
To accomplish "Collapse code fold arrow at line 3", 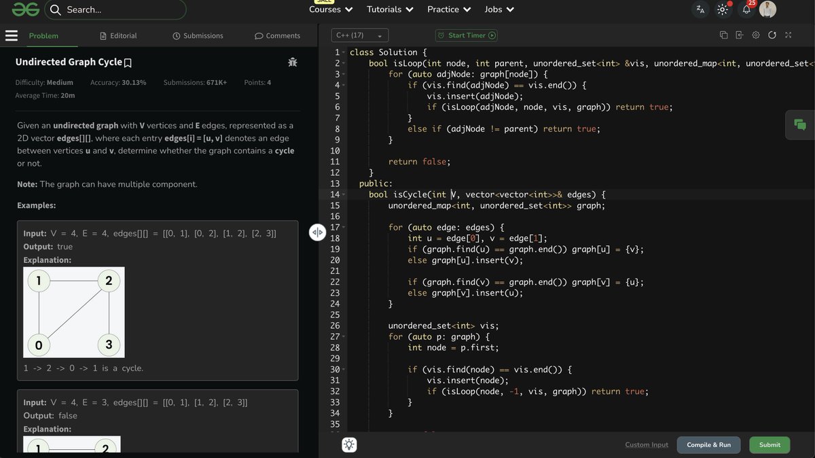I will (x=344, y=74).
